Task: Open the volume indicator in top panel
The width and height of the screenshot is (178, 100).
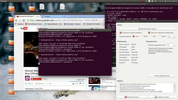Action: tap(155, 1)
